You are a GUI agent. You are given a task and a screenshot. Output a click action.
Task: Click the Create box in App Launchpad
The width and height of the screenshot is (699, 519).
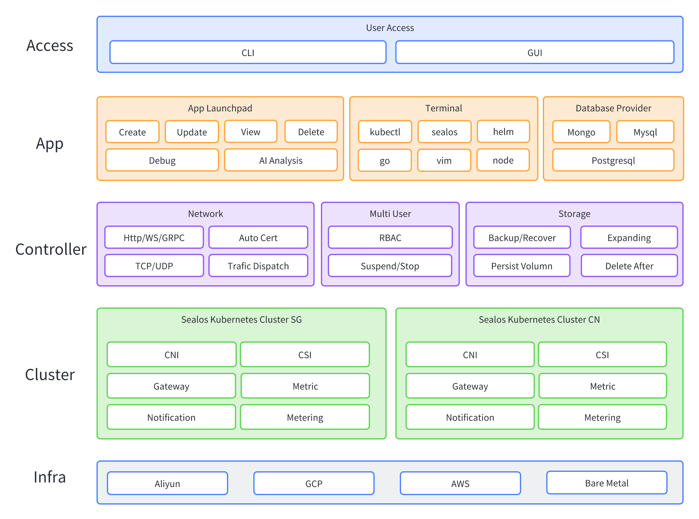[132, 132]
